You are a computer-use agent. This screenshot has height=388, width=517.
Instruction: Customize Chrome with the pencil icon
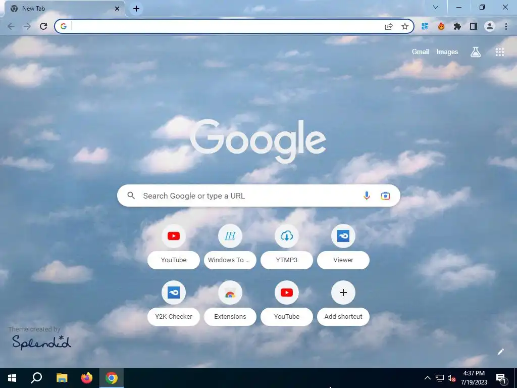(500, 352)
